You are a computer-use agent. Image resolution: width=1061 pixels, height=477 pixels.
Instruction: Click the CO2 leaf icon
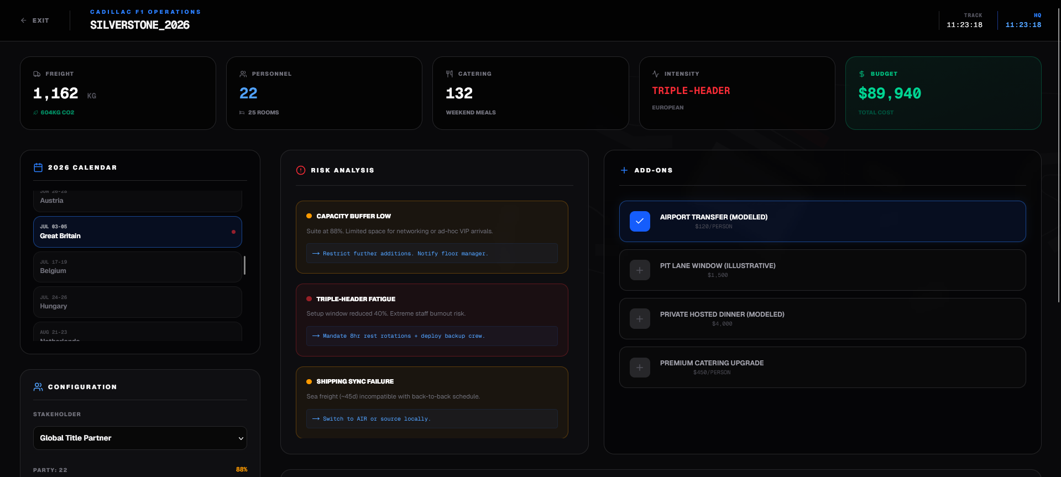coord(36,113)
